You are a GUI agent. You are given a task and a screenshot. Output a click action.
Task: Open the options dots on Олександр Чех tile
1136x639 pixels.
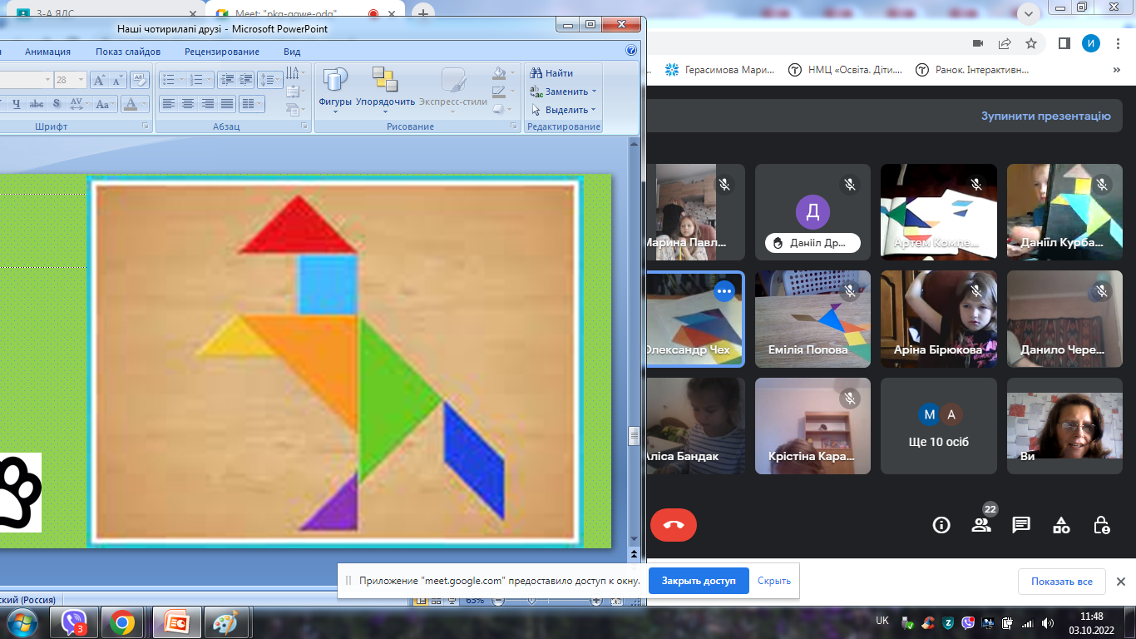(724, 290)
